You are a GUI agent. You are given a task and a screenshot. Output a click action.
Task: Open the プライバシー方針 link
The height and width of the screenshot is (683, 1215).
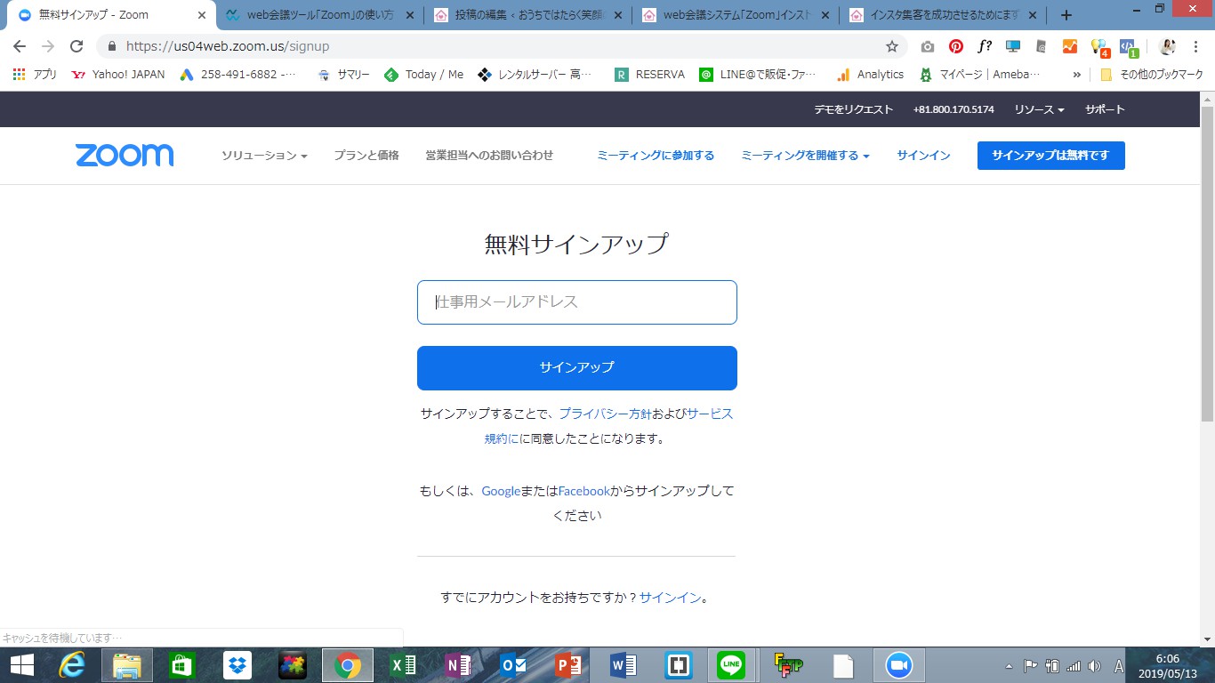pyautogui.click(x=605, y=414)
